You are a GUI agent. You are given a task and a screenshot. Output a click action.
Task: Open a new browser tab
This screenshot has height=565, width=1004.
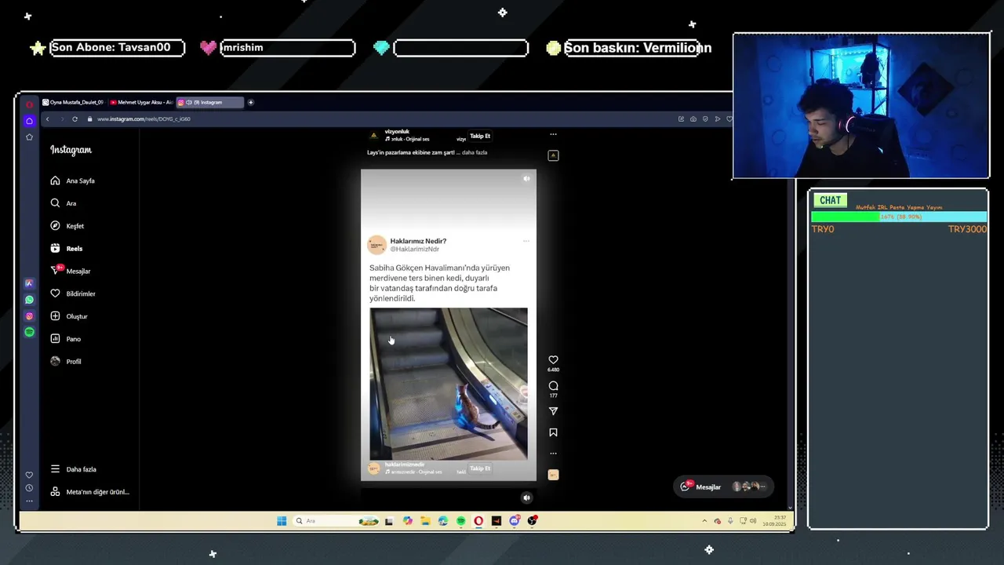(251, 102)
